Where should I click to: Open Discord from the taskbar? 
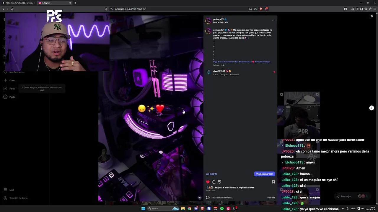pos(196,208)
